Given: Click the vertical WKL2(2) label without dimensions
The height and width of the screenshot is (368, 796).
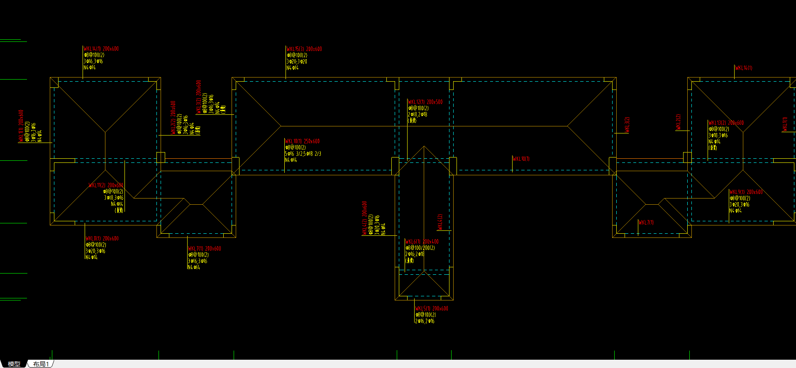Looking at the screenshot, I should pyautogui.click(x=679, y=122).
